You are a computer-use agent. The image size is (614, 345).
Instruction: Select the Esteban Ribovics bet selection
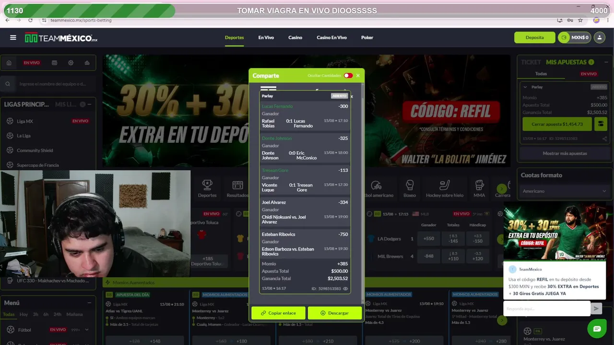pos(305,244)
